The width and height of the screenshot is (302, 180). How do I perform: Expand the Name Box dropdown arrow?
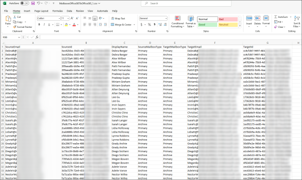coord(19,37)
